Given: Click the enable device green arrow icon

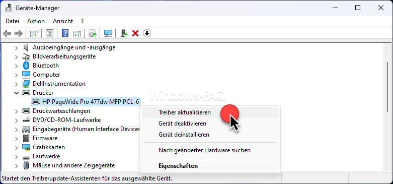Looking at the screenshot, I should pyautogui.click(x=124, y=33).
